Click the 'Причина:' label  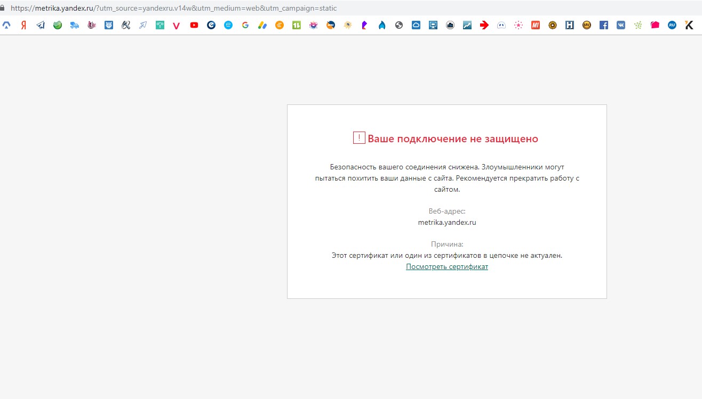(x=447, y=245)
